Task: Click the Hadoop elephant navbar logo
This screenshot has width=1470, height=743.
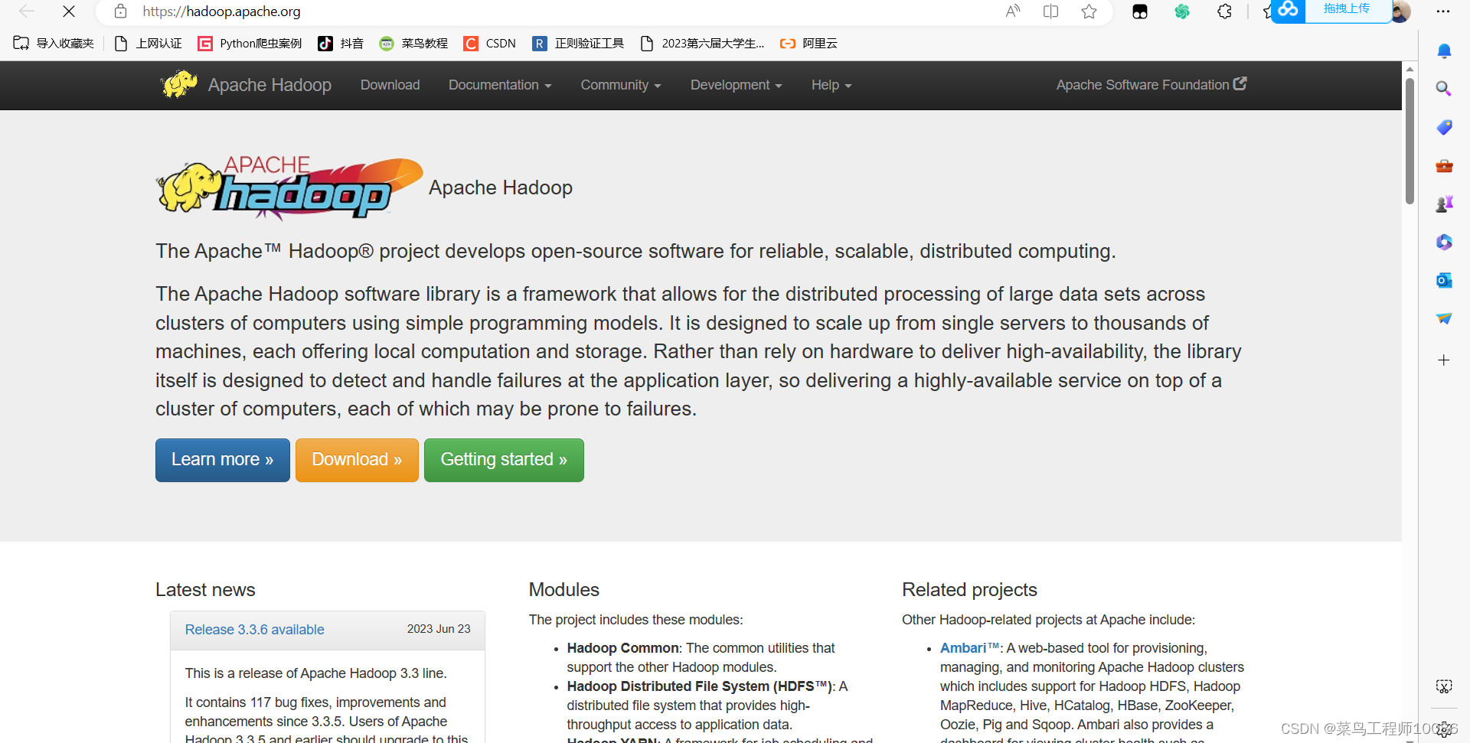Action: (179, 84)
